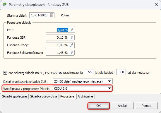Viewport: 161px width, 113px height.
Task: Close the Parametry ubezpieczeń dialog with X
Action: [156, 4]
